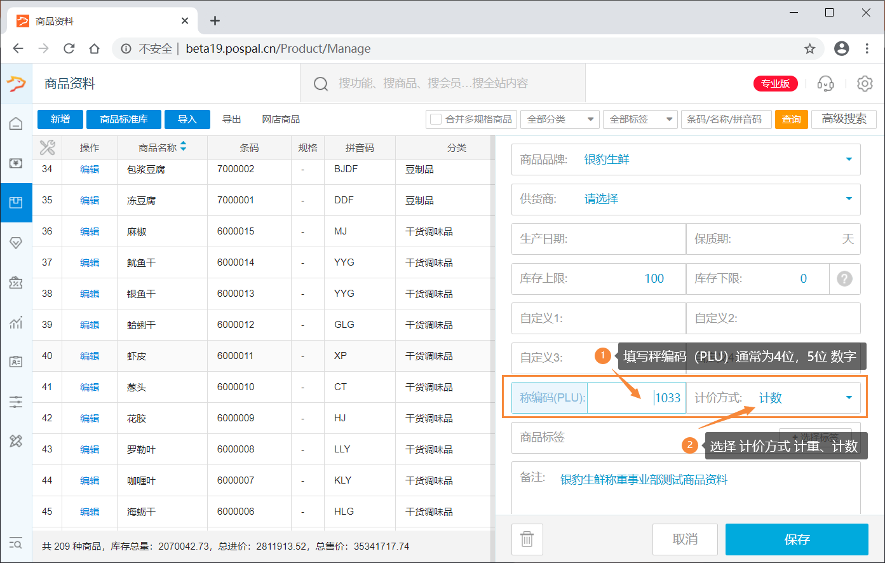Click the stock limit help question icon
The image size is (885, 563).
point(844,278)
